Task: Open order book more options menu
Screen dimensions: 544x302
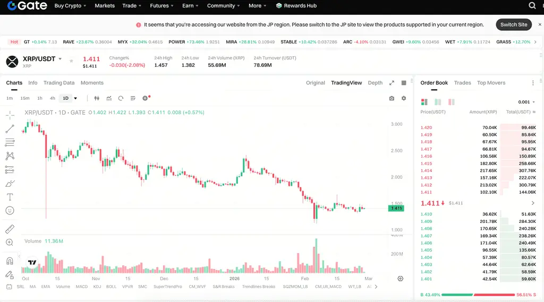Action: pyautogui.click(x=533, y=83)
